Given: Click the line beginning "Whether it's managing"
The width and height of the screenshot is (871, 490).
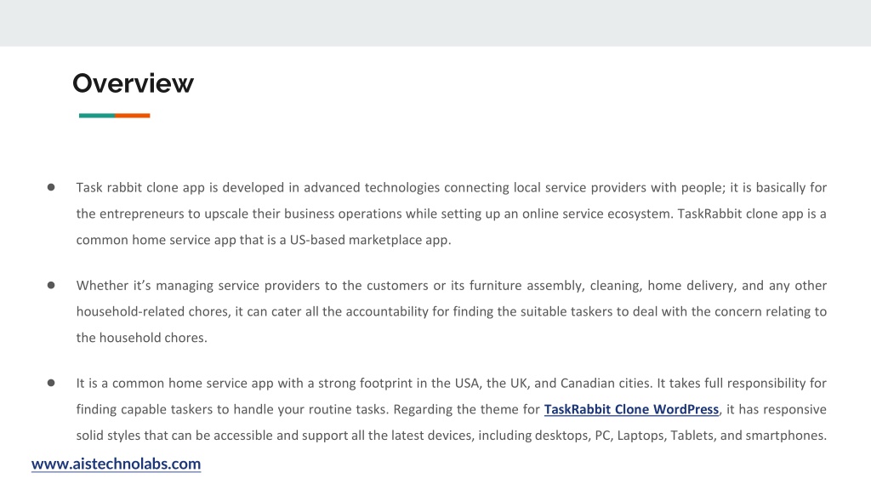Looking at the screenshot, I should click(x=452, y=286).
